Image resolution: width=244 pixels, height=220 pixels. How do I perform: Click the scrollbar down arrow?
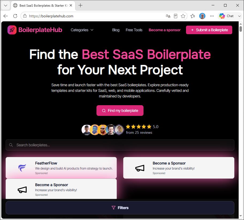(x=241, y=216)
